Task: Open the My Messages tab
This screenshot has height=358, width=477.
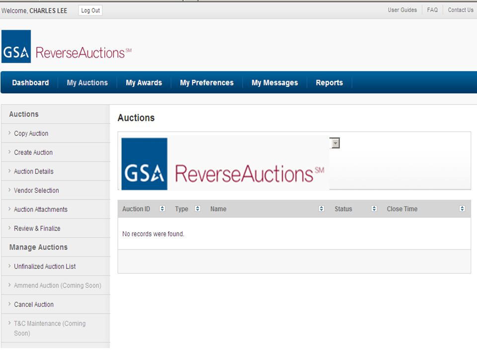Action: coord(275,83)
